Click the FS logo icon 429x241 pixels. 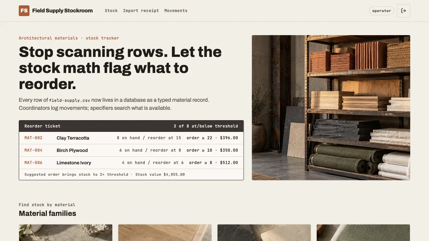(x=24, y=11)
